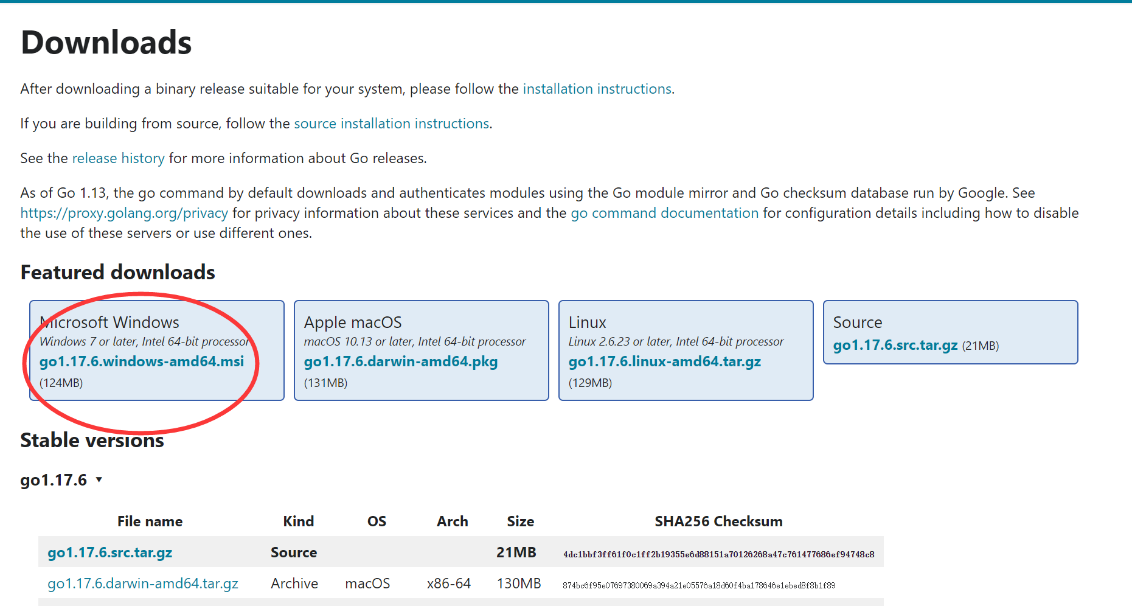Viewport: 1132px width, 606px height.
Task: Select the Linux card heading
Action: click(x=588, y=322)
